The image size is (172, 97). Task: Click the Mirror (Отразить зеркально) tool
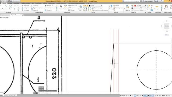37,8
